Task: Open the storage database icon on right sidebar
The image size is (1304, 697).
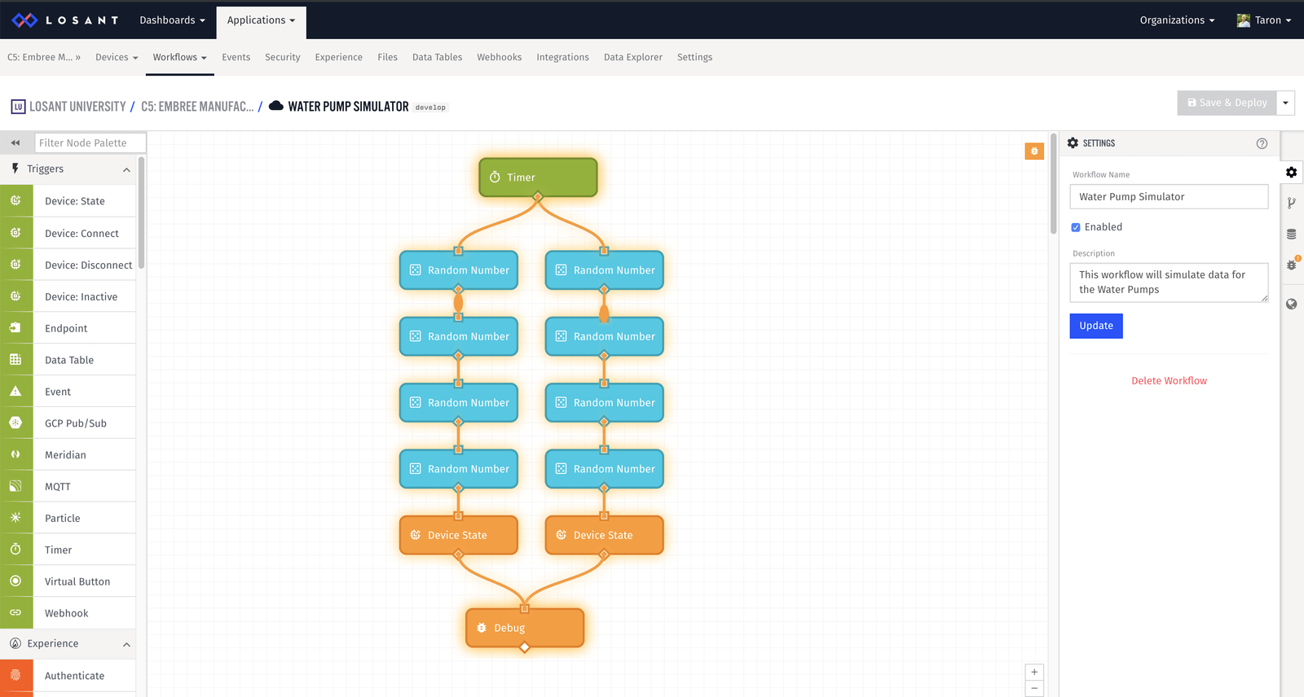Action: pos(1292,234)
